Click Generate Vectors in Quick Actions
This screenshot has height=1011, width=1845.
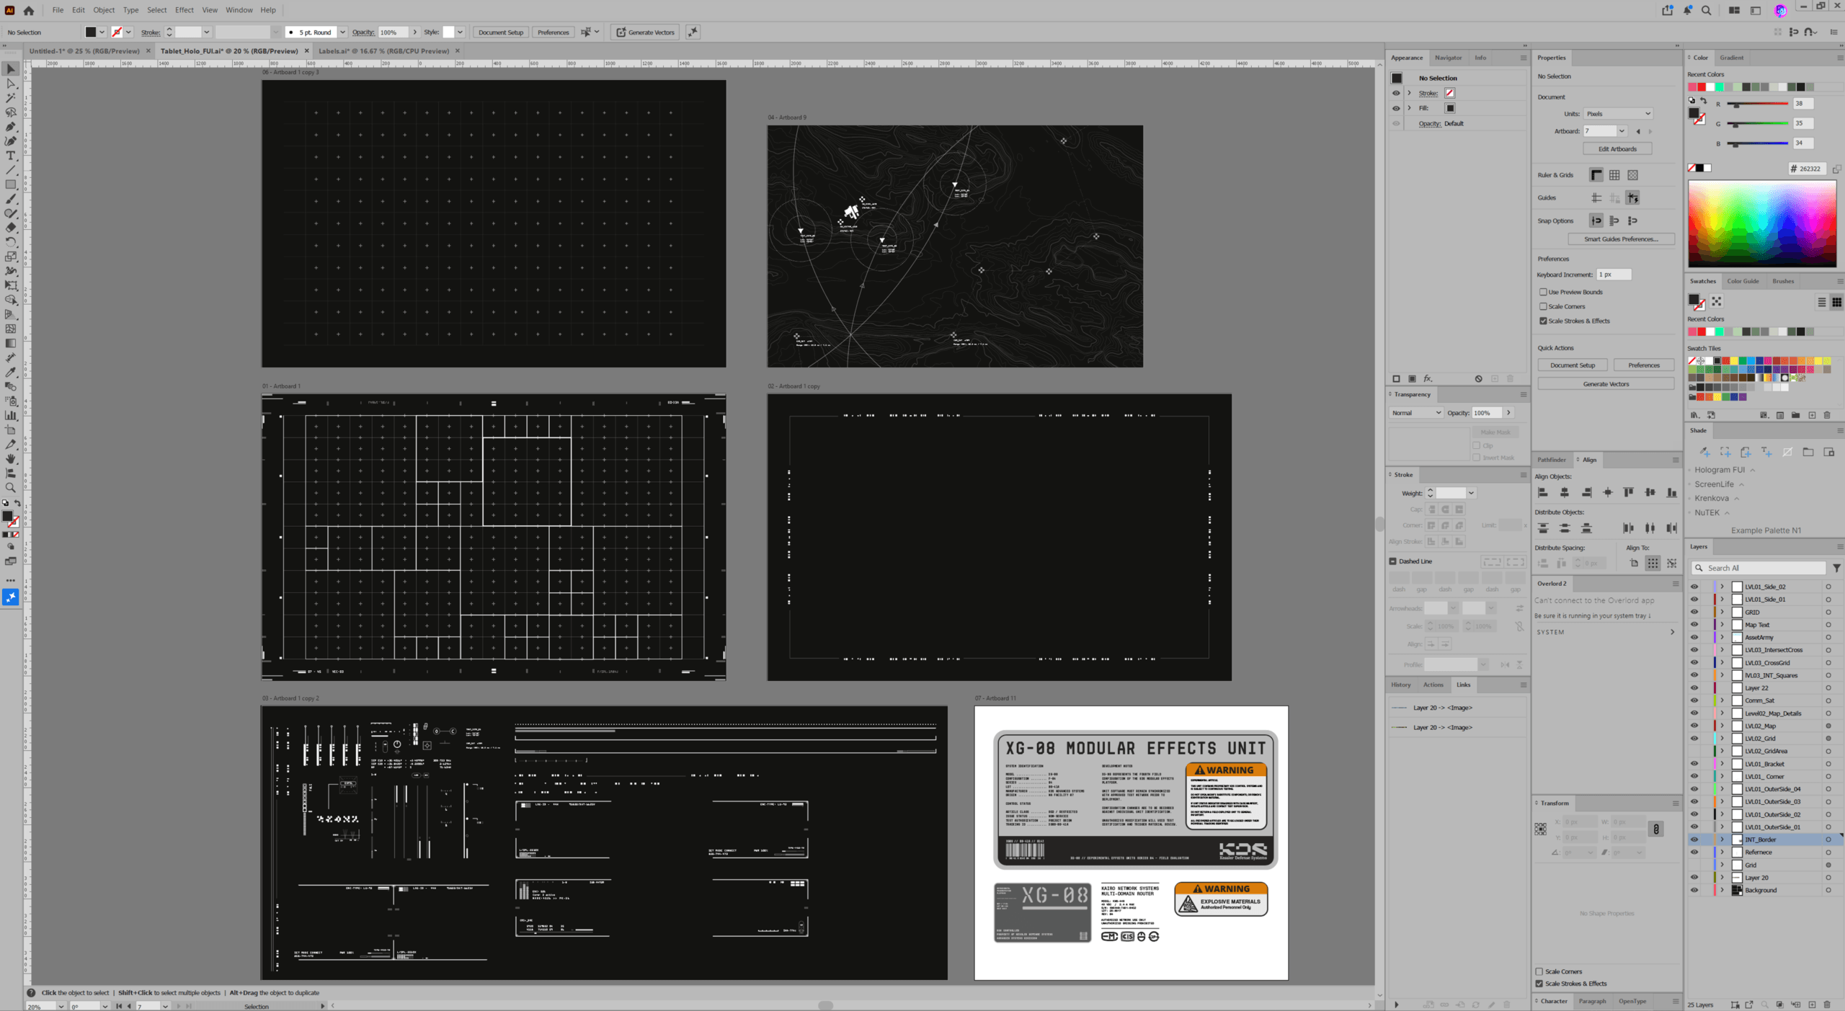point(1606,384)
